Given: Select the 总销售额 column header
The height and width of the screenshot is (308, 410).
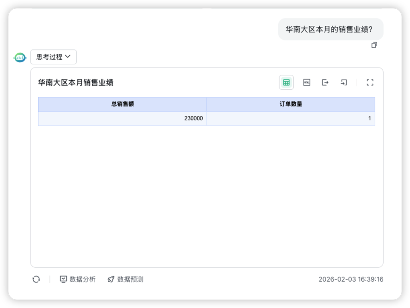Looking at the screenshot, I should (x=123, y=104).
